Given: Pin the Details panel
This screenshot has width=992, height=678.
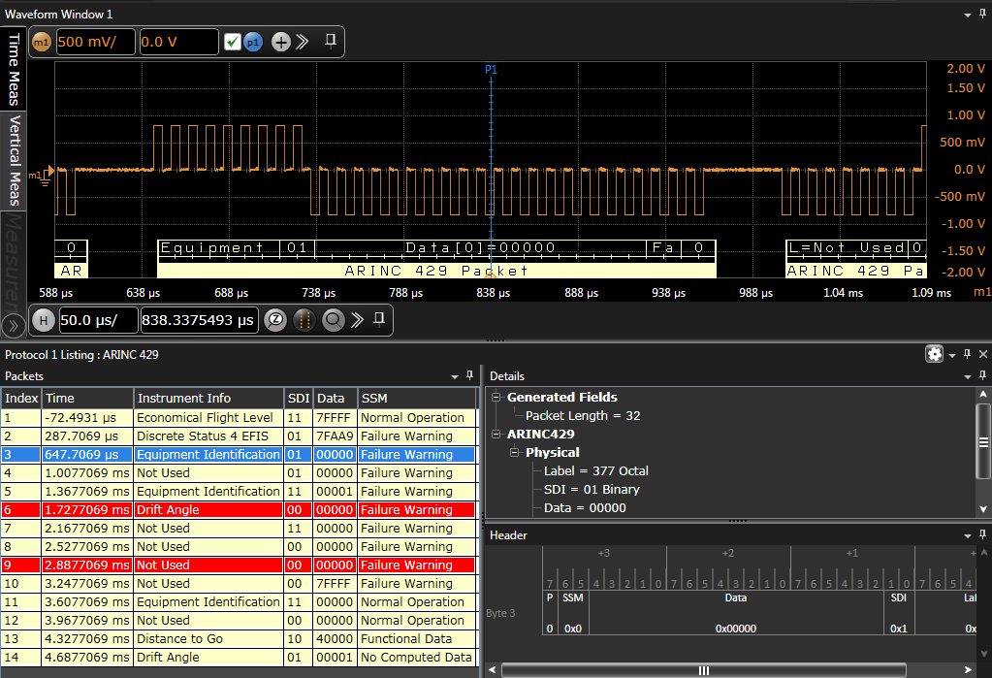Looking at the screenshot, I should tap(980, 375).
